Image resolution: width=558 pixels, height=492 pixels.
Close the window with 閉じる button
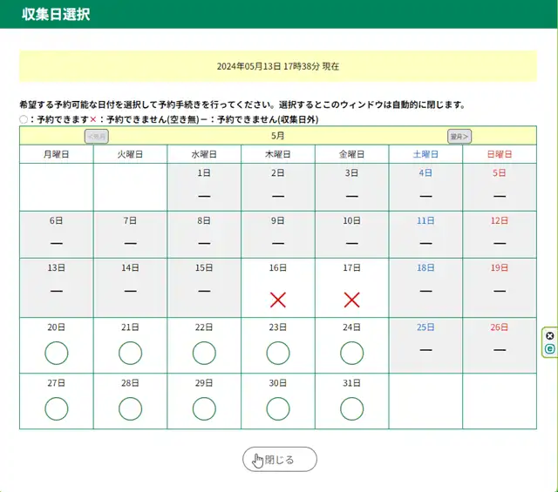(280, 459)
